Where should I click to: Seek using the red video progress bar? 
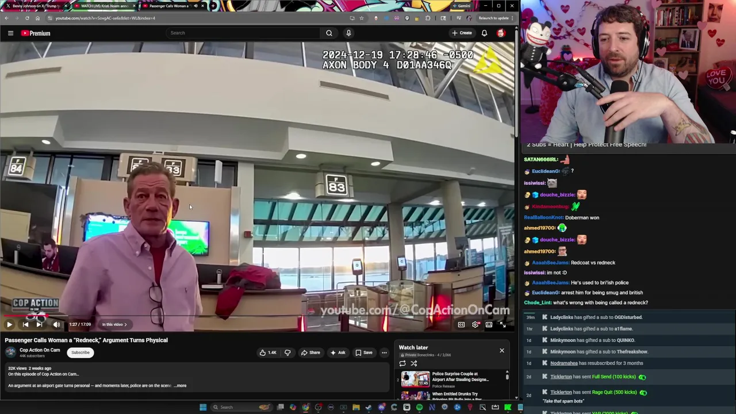coord(257,315)
